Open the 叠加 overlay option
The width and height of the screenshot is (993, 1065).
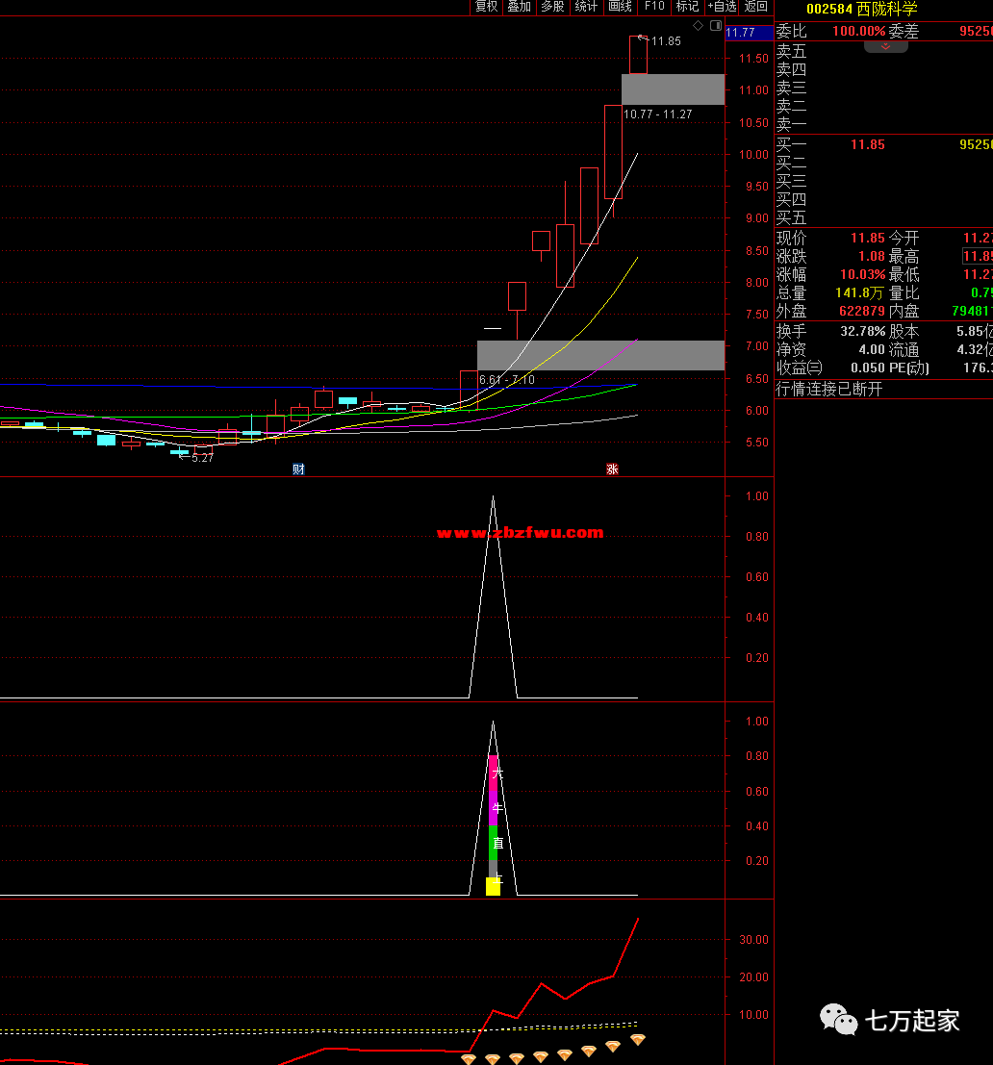click(520, 7)
